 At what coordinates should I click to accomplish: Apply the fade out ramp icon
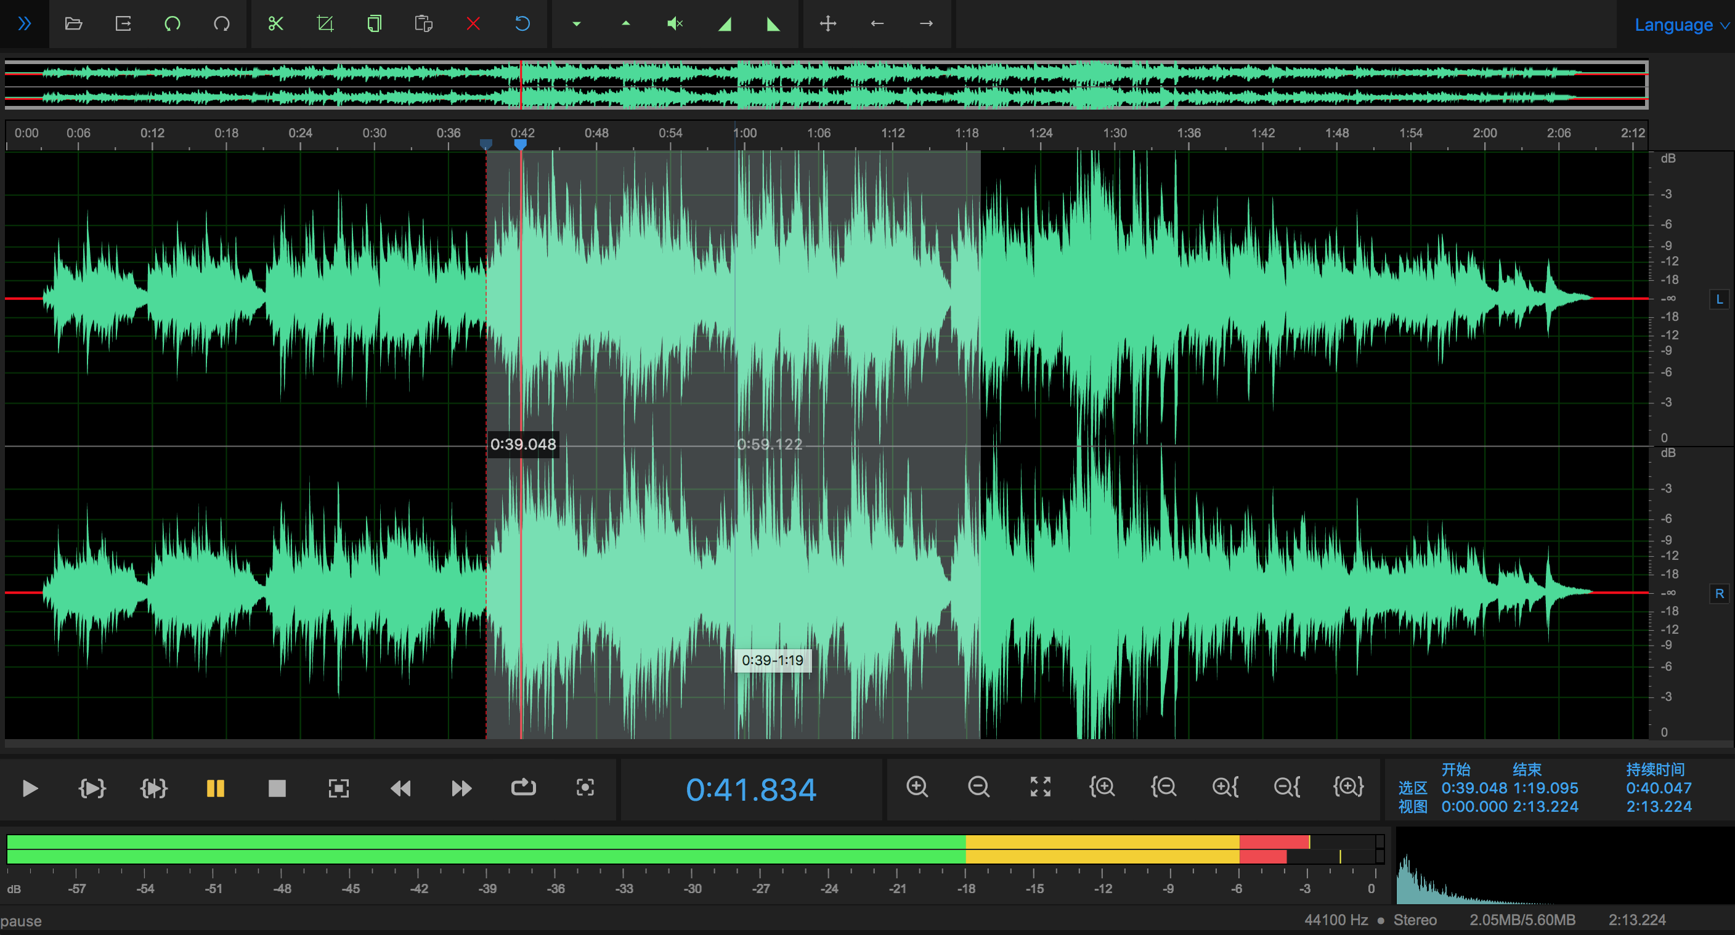coord(773,24)
